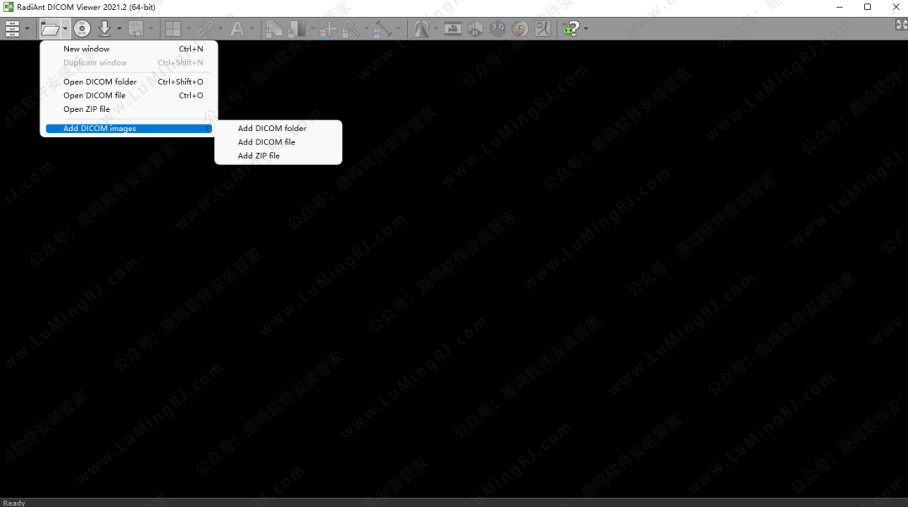
Task: Click the download arrow toolbar icon
Action: tap(104, 29)
